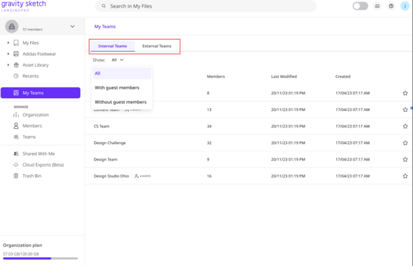This screenshot has height=266, width=413.
Task: Star the Design Team row
Action: [x=405, y=159]
